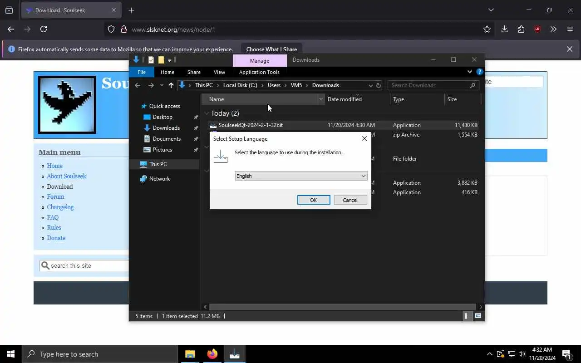Open Downloads in navigation pane
The width and height of the screenshot is (581, 363).
(x=166, y=128)
